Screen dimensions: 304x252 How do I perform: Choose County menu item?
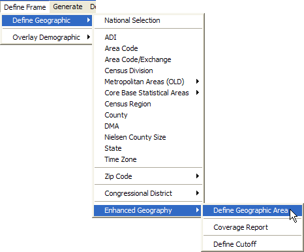click(x=148, y=115)
